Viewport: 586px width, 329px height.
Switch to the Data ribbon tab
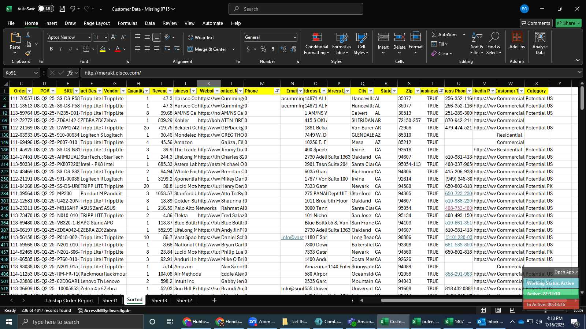(150, 23)
